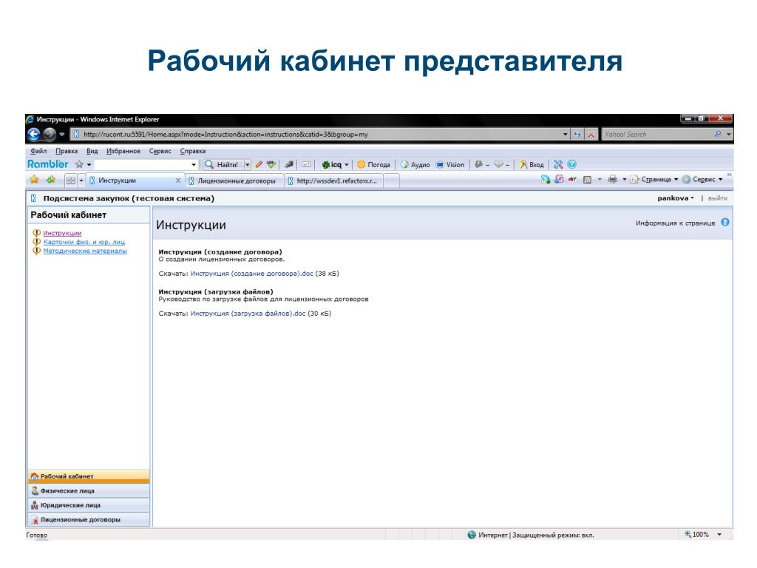Click the Аудио toolbar item
Screen dimensions: 757x568
click(415, 165)
